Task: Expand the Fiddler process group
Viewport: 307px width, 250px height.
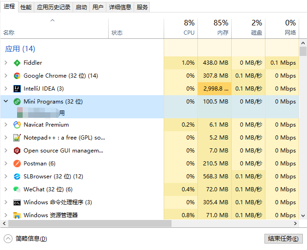Action: point(6,63)
